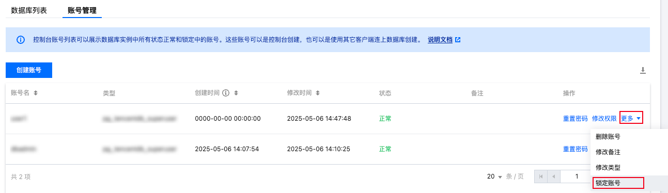
Task: Click the 2025-05-06 14:10:25 modified time cell
Action: 319,149
